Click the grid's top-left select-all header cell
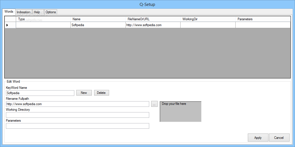 click(x=10, y=19)
